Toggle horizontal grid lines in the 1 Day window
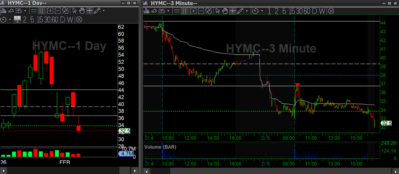 [34, 11]
